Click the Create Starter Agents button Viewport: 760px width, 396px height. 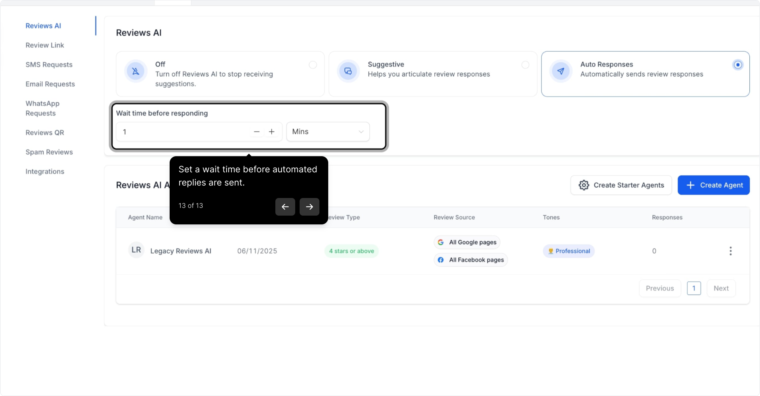click(621, 185)
